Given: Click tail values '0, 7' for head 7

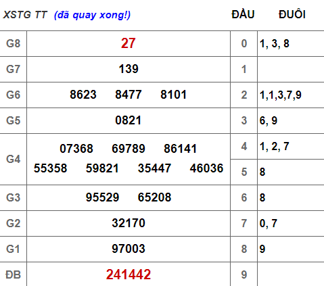Looking at the screenshot, I should pyautogui.click(x=269, y=223).
